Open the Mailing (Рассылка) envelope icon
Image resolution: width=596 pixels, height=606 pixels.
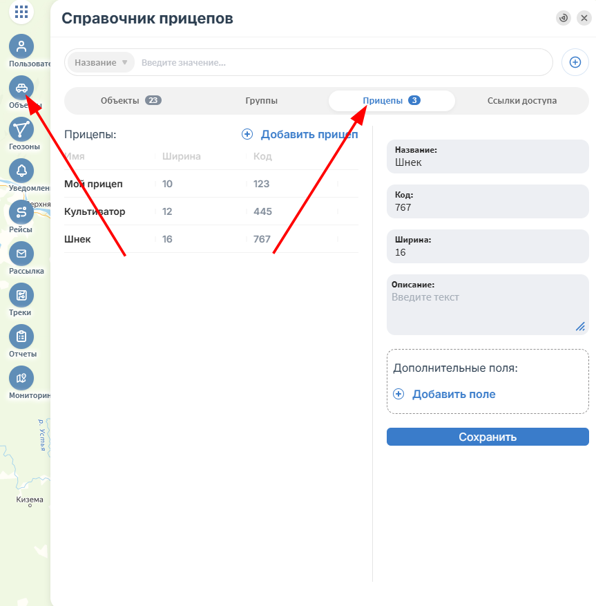pyautogui.click(x=21, y=254)
